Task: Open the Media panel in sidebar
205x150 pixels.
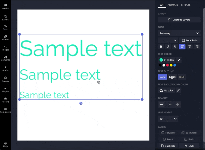Action: click(5, 6)
